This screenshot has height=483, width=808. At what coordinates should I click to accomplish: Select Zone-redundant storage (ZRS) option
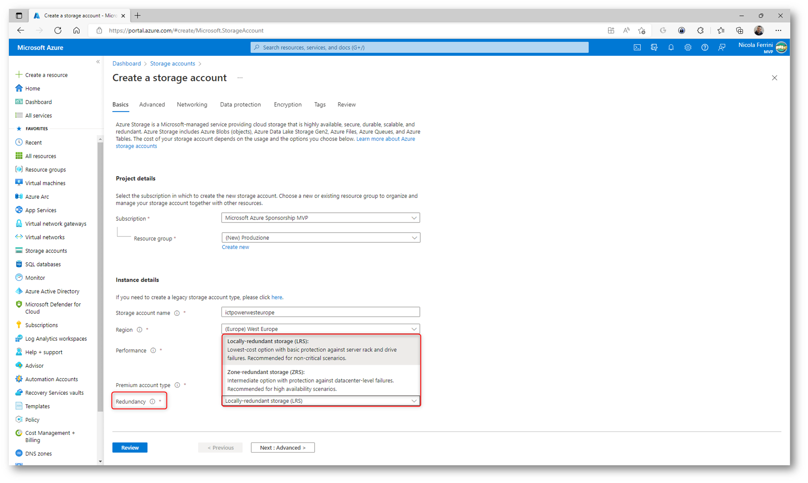(x=321, y=380)
